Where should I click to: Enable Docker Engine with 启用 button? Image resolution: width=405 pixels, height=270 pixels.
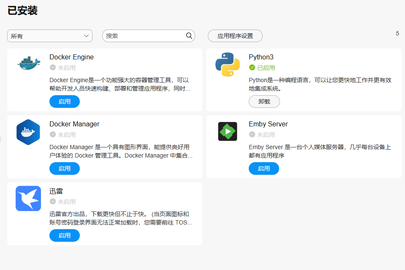[65, 102]
